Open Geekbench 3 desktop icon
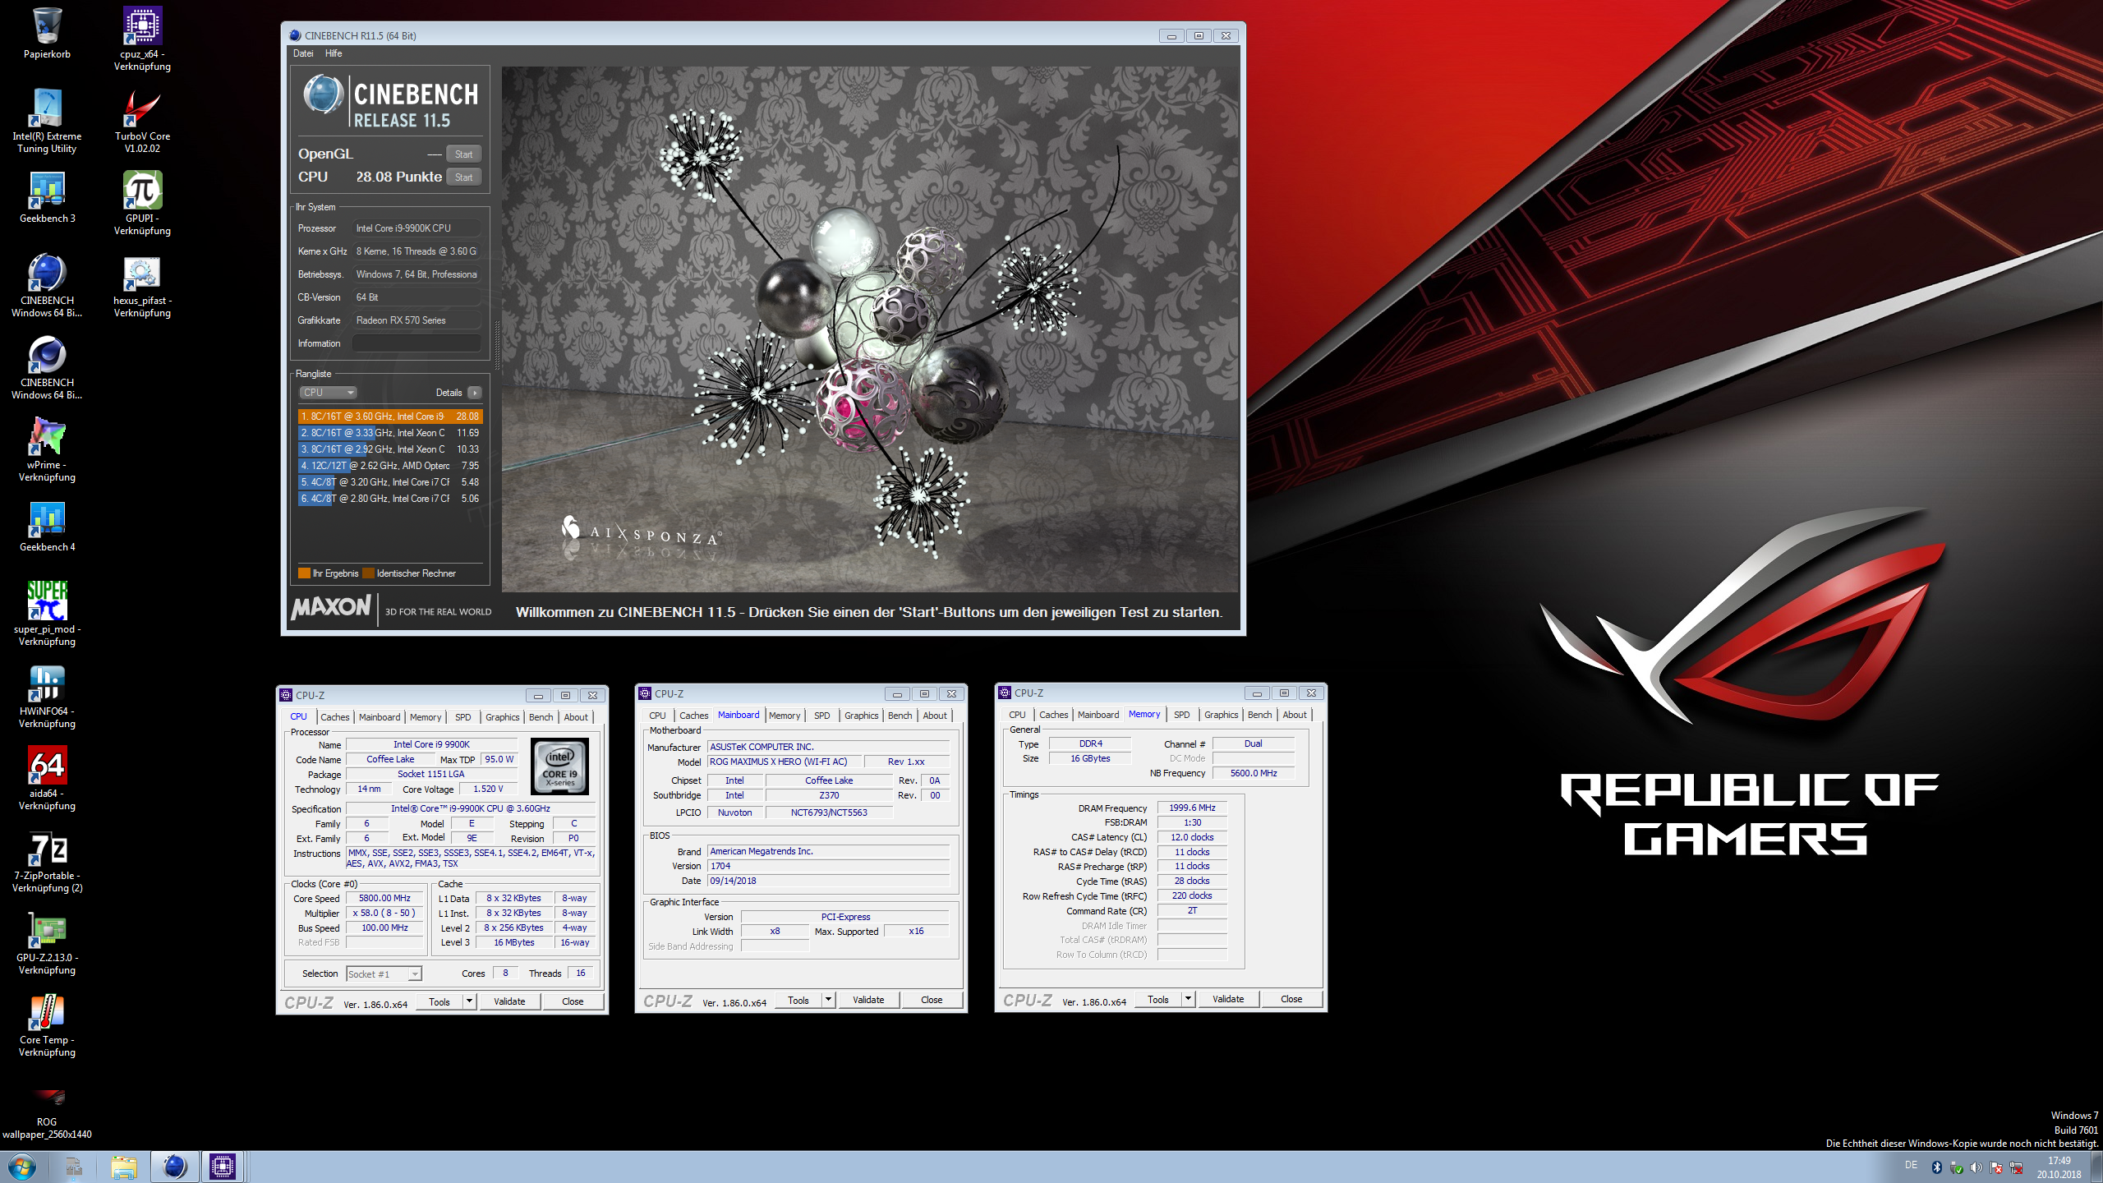The height and width of the screenshot is (1183, 2103). (47, 197)
